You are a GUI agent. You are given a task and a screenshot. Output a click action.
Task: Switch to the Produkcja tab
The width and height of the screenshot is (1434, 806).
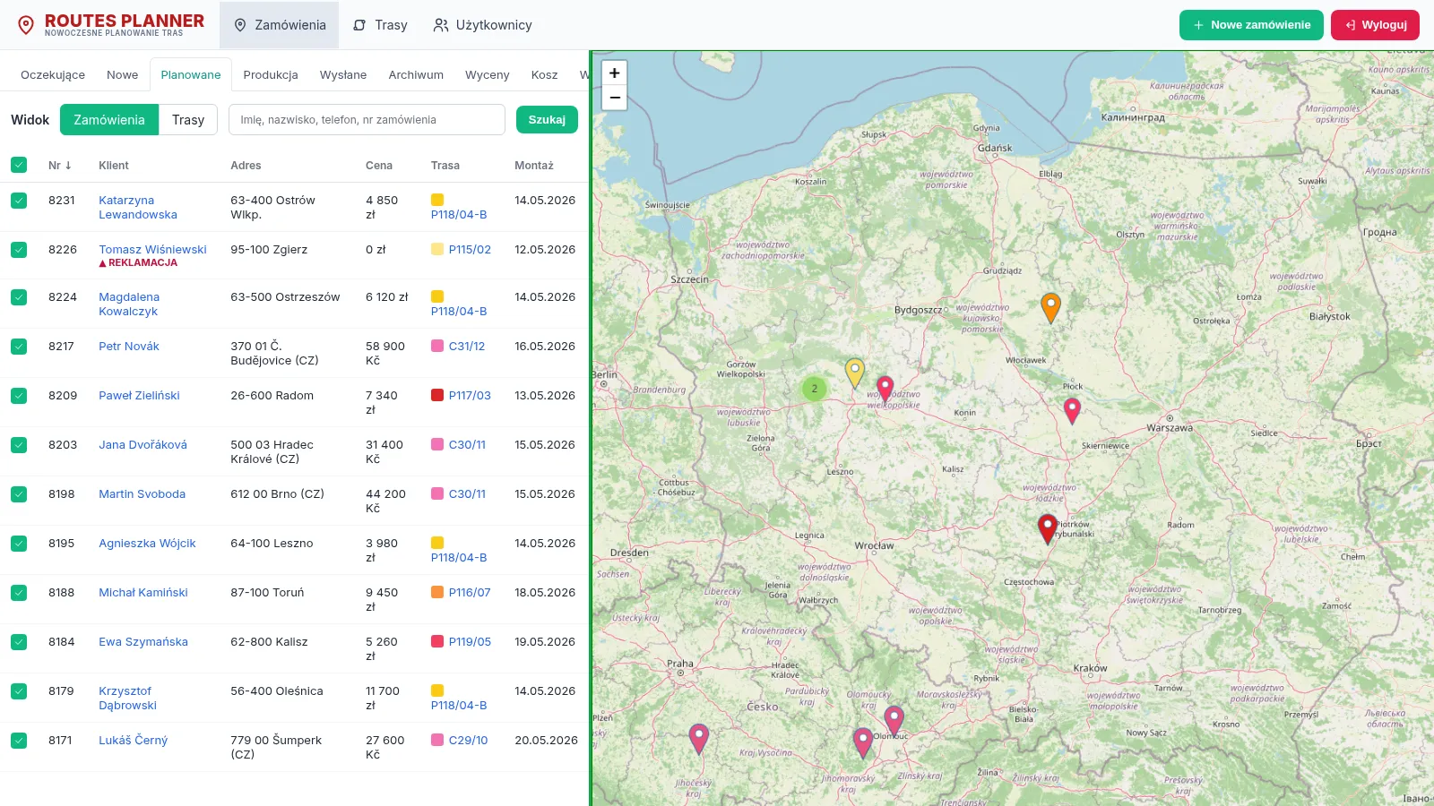coord(271,74)
